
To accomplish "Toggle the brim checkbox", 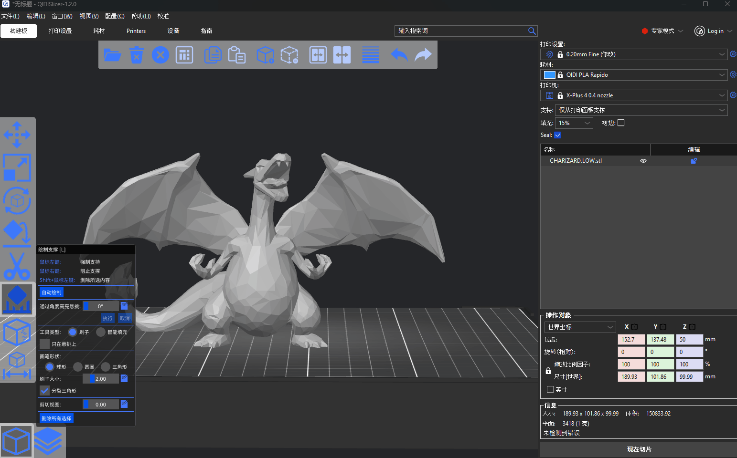I will [x=621, y=123].
